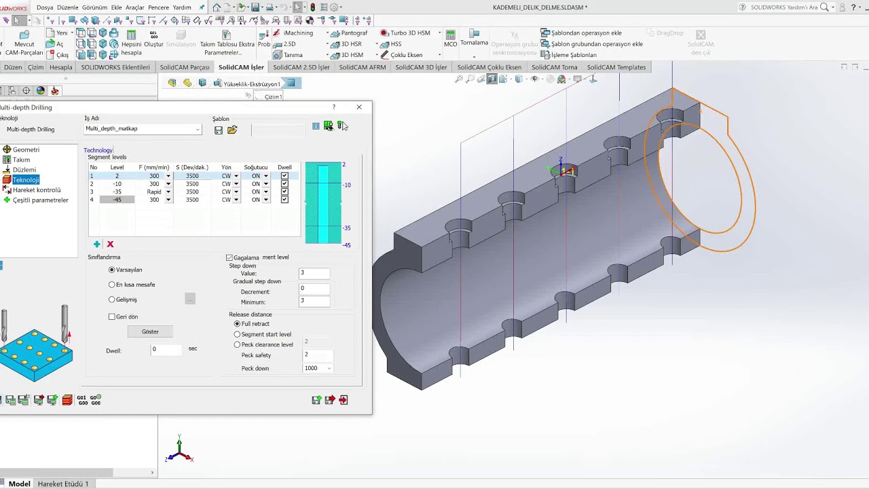Image resolution: width=869 pixels, height=489 pixels.
Task: Click the Peck safety input field
Action: click(317, 355)
